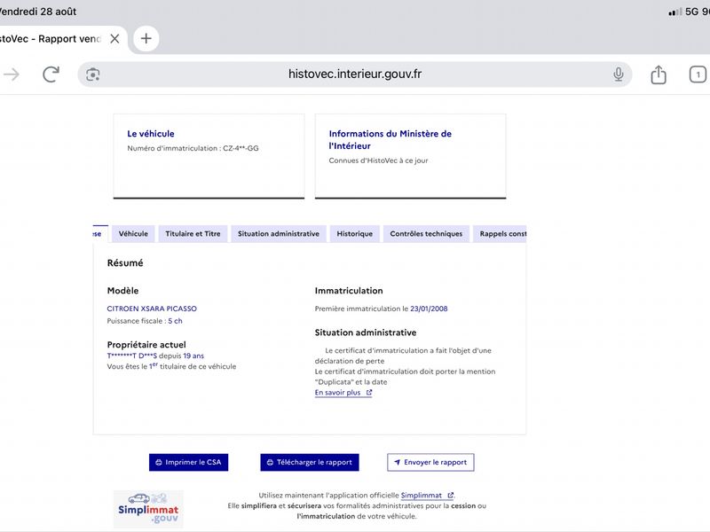Click the cellular signal bars icon

coord(674,12)
